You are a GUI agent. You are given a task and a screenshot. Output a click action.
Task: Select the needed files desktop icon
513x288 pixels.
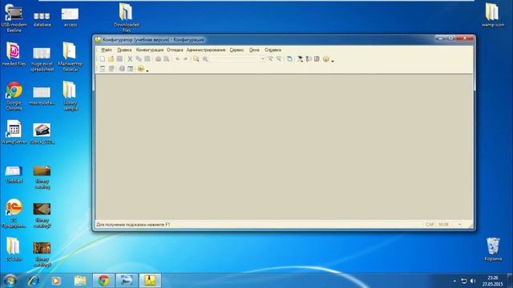click(14, 54)
